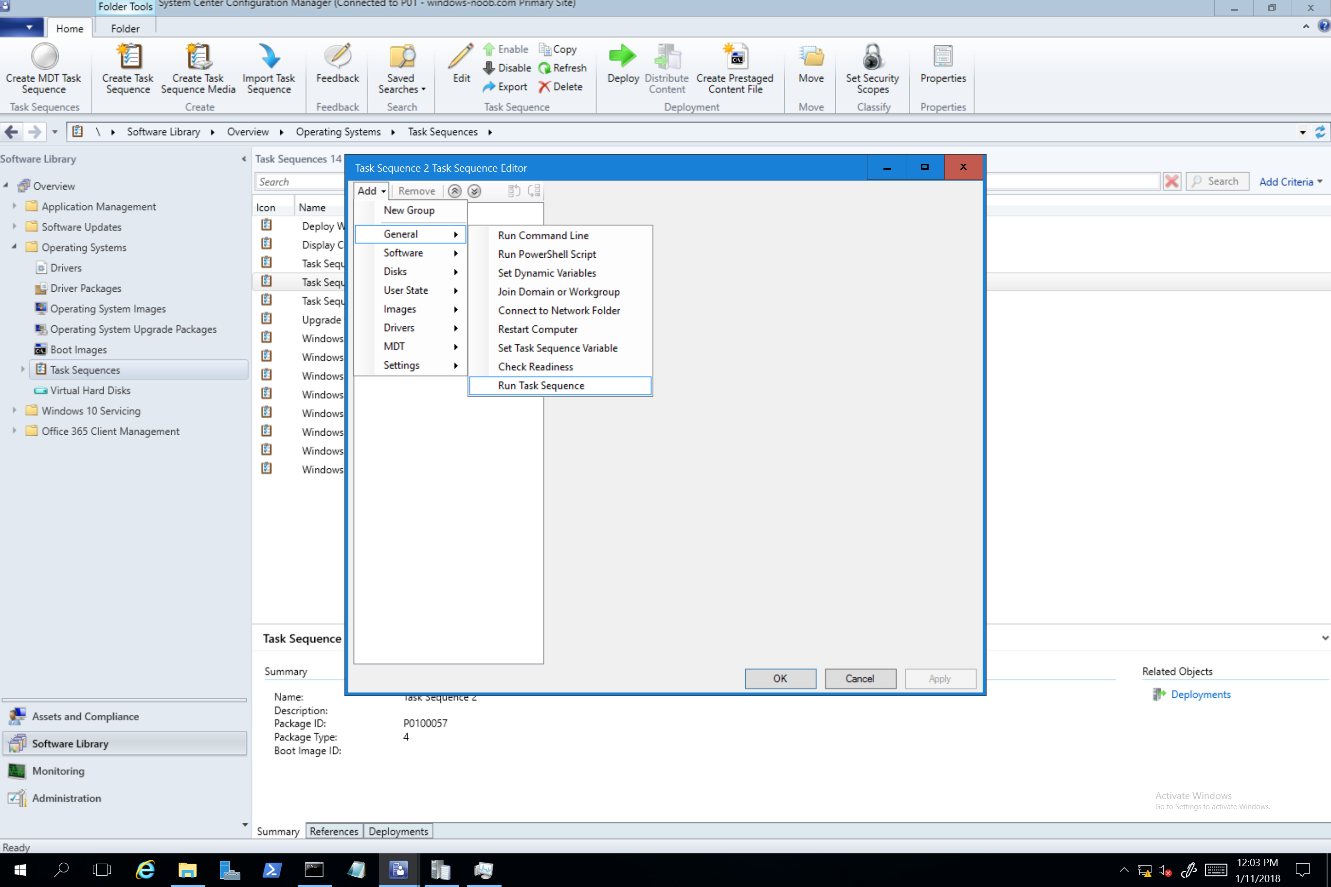Click Refresh in the ribbon
This screenshot has width=1331, height=887.
click(562, 68)
